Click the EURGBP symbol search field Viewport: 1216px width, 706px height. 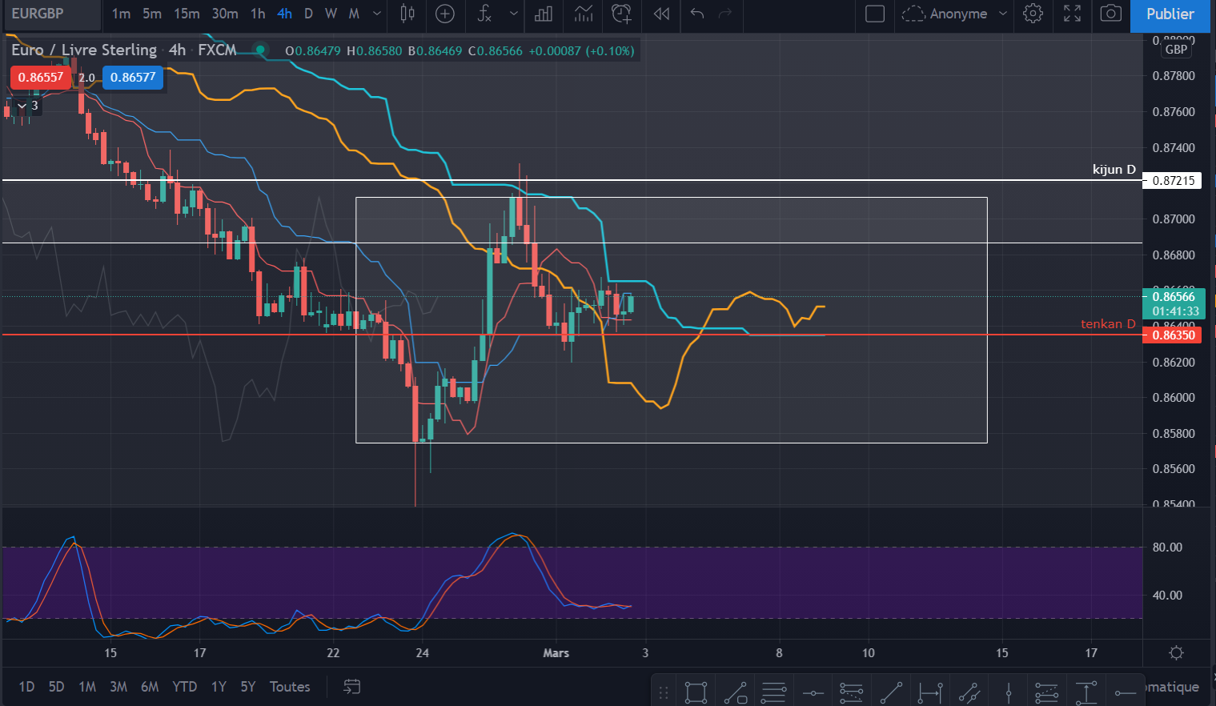pyautogui.click(x=51, y=14)
